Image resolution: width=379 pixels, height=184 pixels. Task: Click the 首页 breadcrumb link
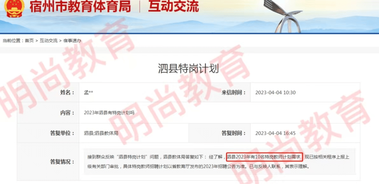click(x=29, y=41)
